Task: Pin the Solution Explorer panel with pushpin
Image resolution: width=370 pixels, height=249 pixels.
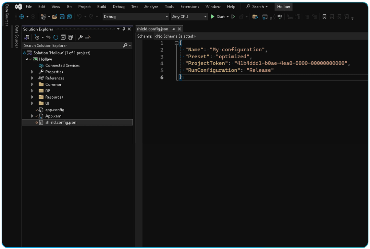Action: coord(124,29)
